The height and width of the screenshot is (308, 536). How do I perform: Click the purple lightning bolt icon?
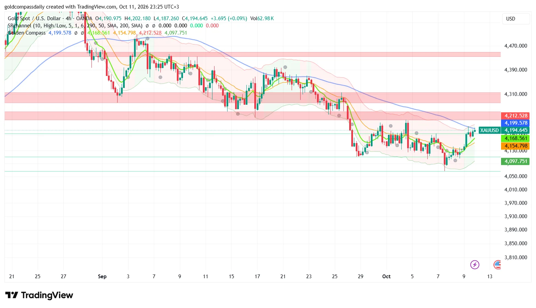point(475,265)
